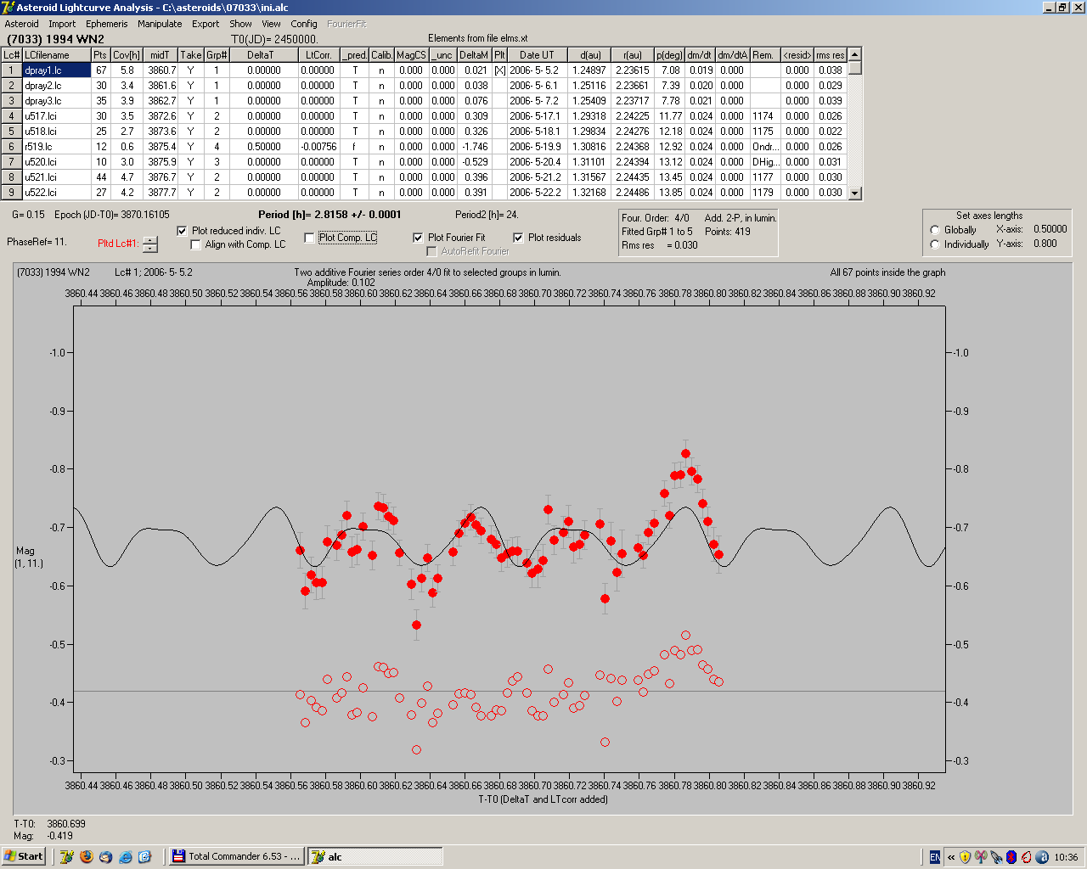Open the Windows Start menu
Image resolution: width=1087 pixels, height=869 pixels.
(24, 856)
